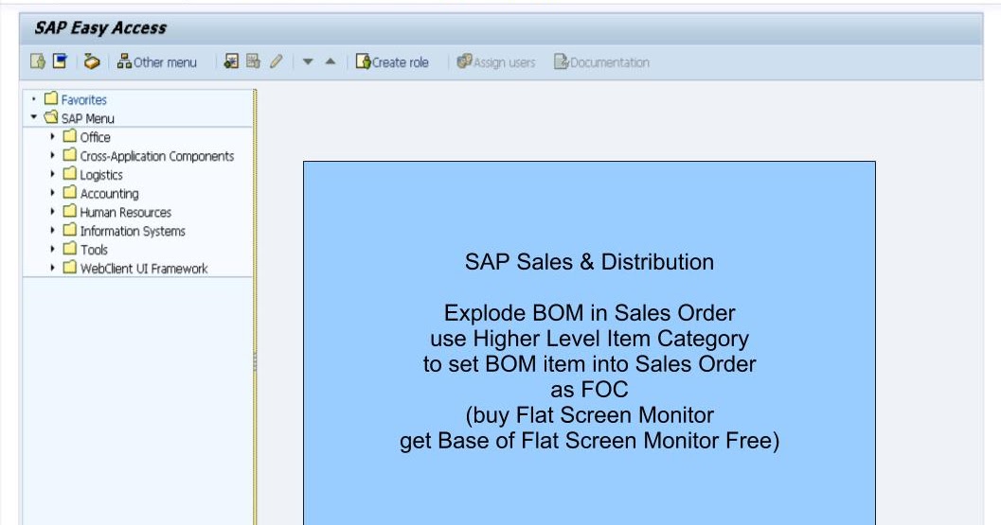Click Assign users button

pyautogui.click(x=496, y=61)
